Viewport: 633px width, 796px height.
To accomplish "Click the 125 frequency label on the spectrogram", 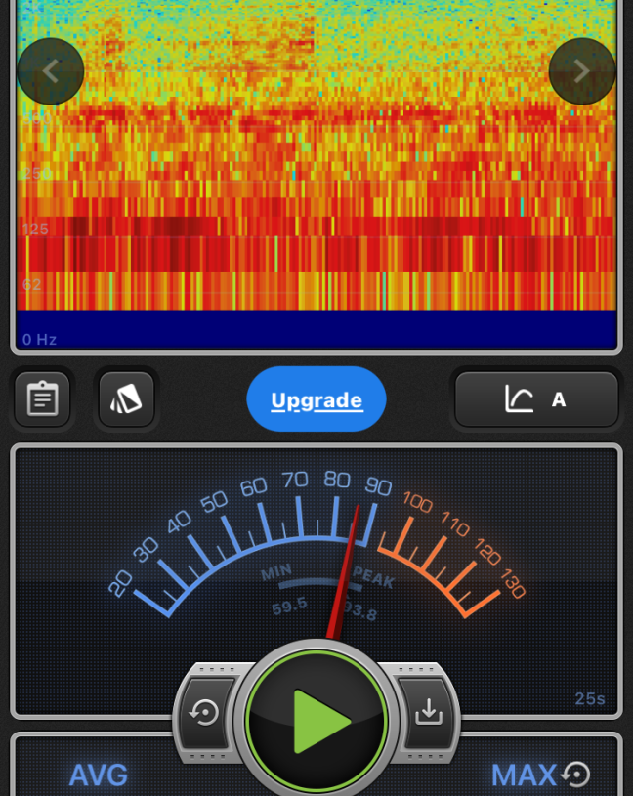I will (x=35, y=229).
